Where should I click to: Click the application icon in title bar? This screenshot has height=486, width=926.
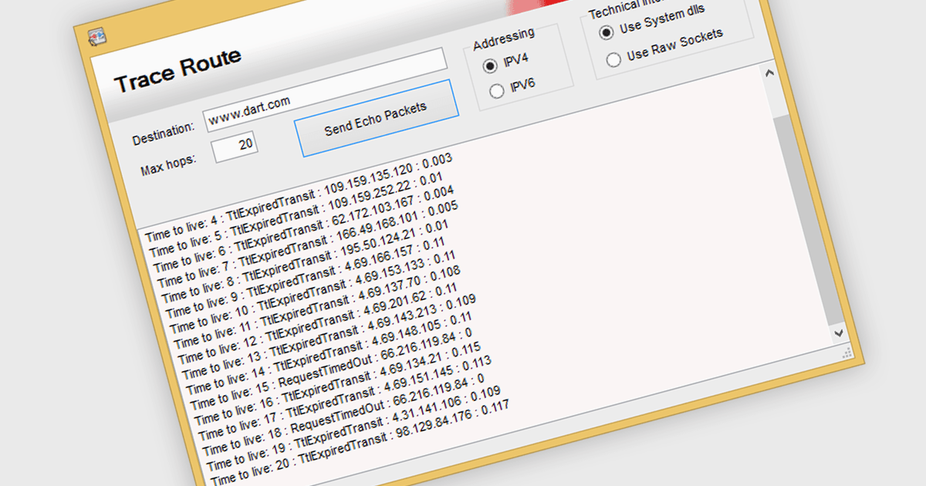click(96, 36)
